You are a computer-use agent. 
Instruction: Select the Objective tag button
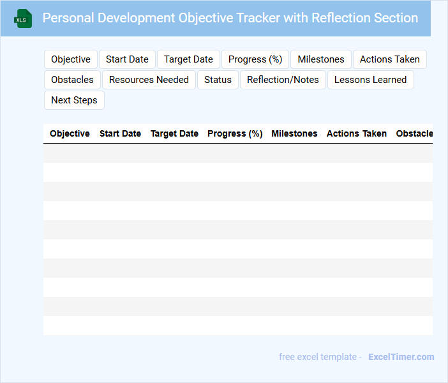[x=71, y=59]
